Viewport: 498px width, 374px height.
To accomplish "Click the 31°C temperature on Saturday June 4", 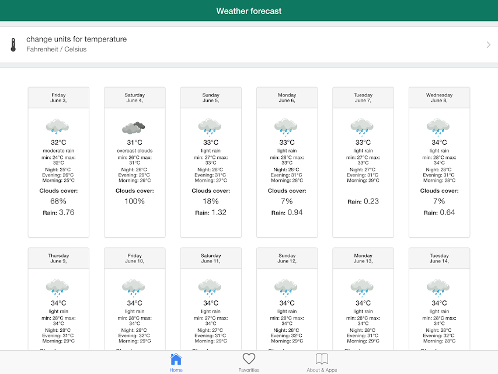I will [x=135, y=143].
